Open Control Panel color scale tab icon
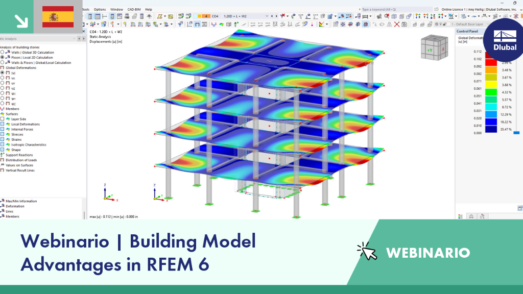 460,216
